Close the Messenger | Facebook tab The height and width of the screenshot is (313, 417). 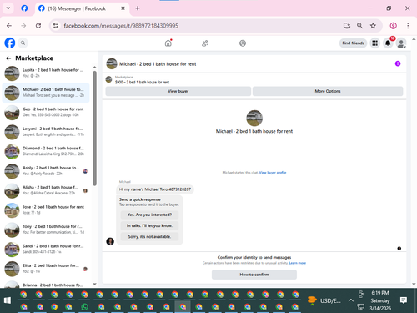coord(123,8)
